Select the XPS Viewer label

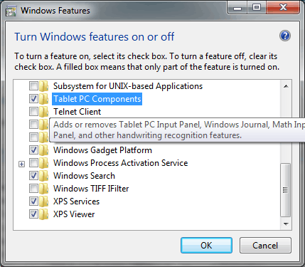[x=74, y=214]
